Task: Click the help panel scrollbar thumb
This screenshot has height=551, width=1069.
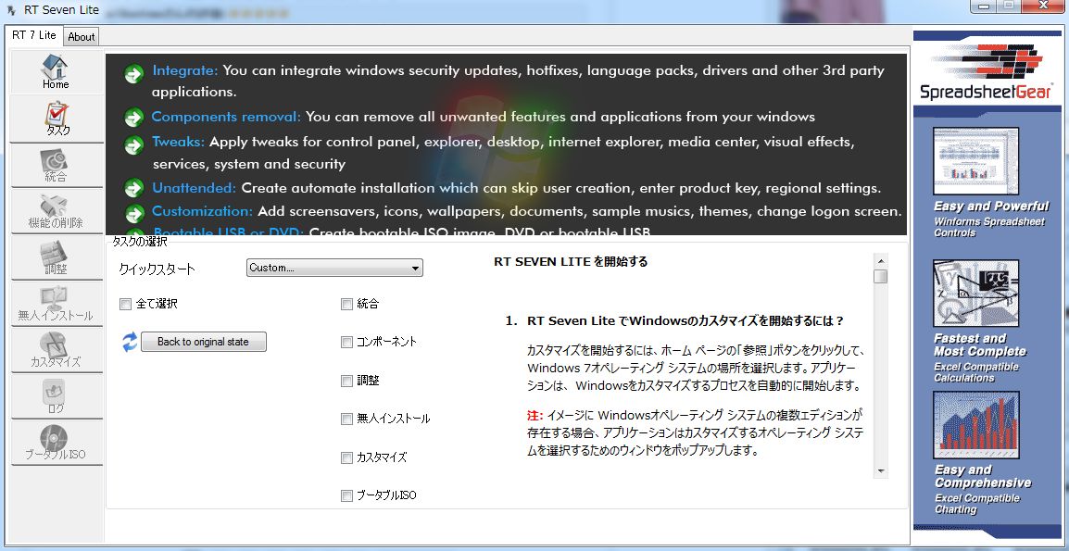Action: pyautogui.click(x=881, y=276)
